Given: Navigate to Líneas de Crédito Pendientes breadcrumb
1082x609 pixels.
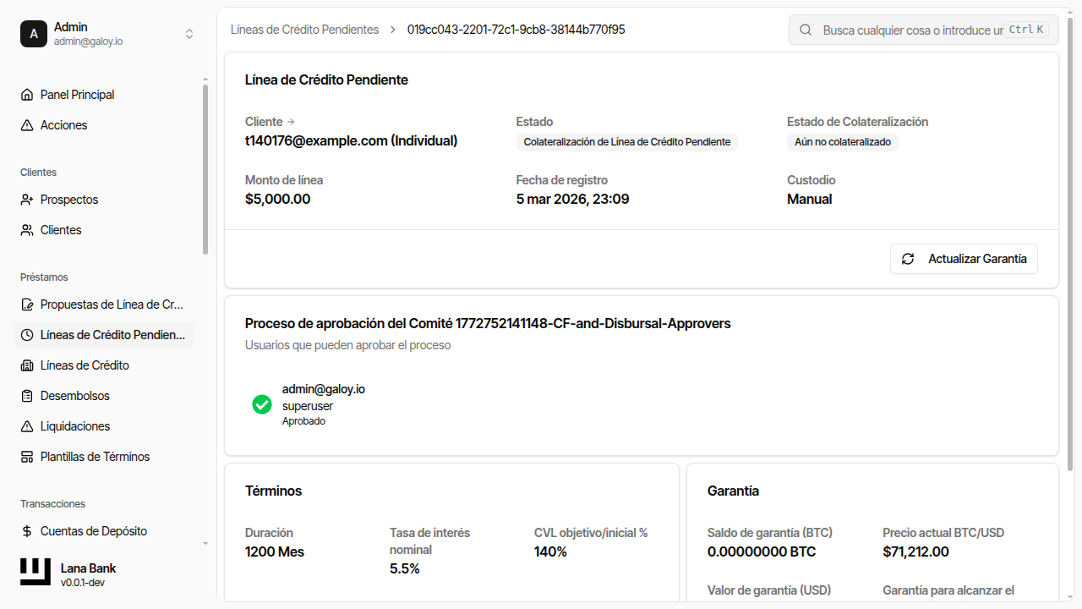Looking at the screenshot, I should coord(304,30).
